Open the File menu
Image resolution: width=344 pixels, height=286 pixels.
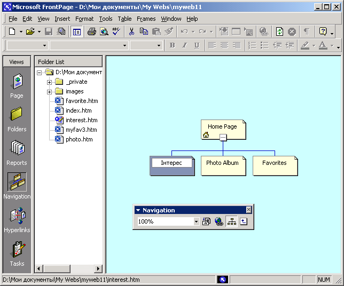click(x=13, y=19)
